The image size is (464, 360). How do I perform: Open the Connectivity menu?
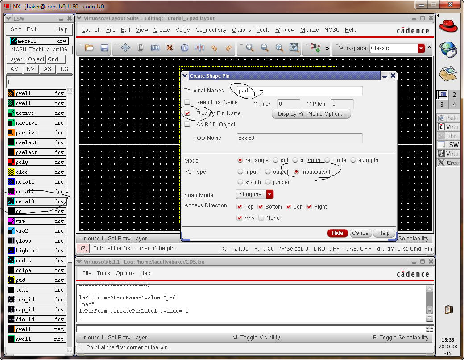211,30
